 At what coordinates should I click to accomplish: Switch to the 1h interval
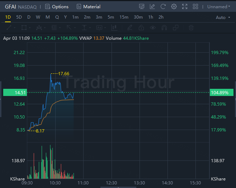[151, 17]
